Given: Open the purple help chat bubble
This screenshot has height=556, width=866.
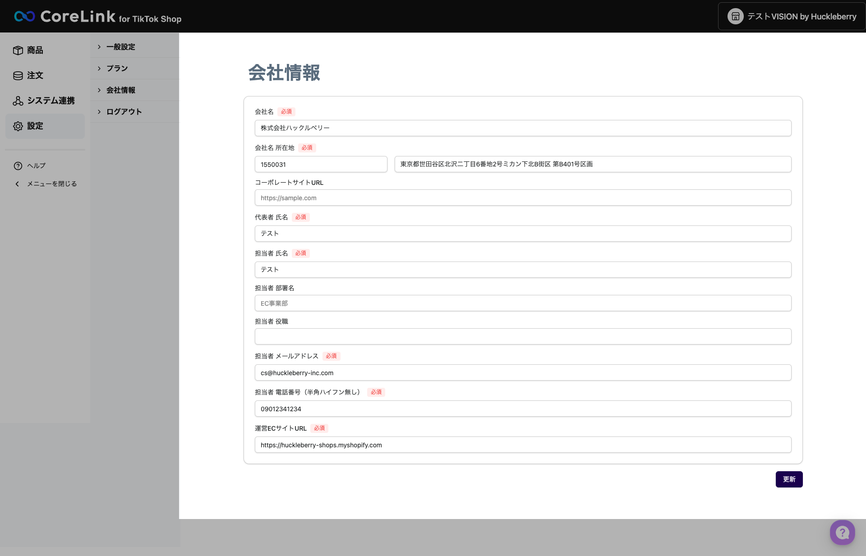Looking at the screenshot, I should tap(842, 533).
